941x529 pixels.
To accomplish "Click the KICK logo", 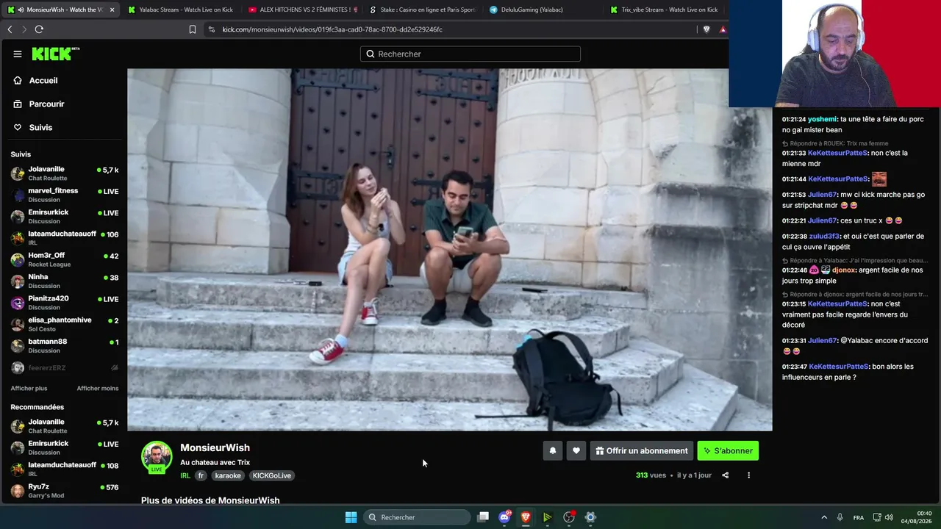I will [x=56, y=54].
